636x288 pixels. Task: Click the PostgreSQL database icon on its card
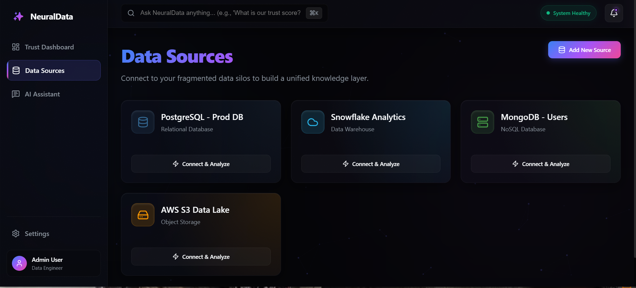point(143,122)
